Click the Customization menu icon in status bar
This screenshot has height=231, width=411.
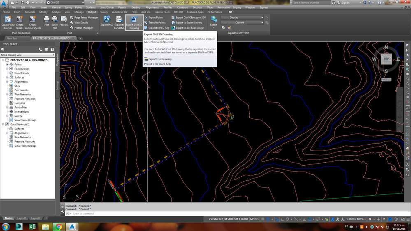(x=408, y=219)
